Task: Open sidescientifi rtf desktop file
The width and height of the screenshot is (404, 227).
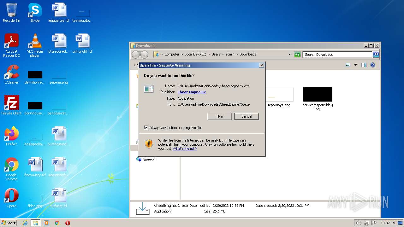Action: click(x=59, y=167)
